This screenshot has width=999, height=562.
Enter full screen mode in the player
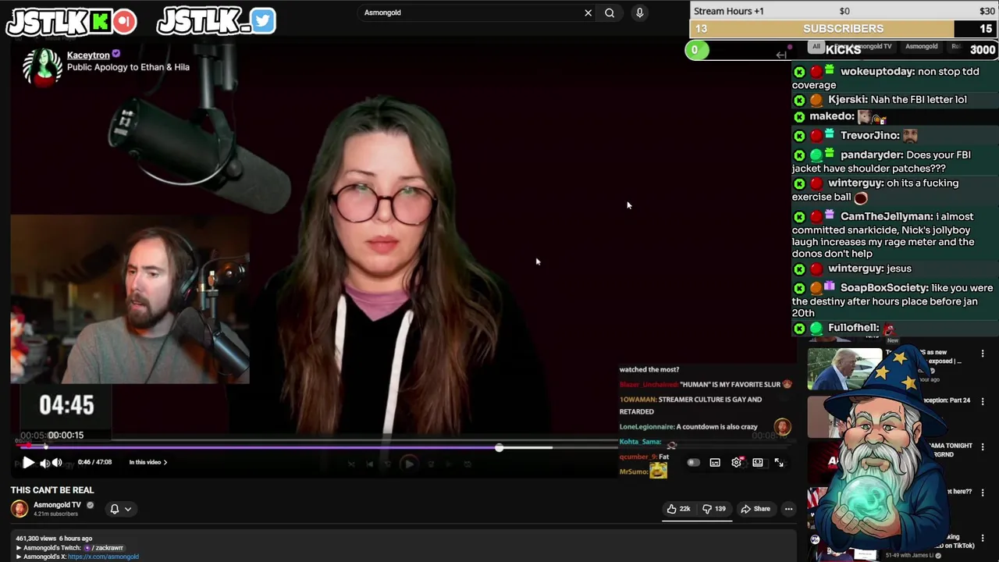tap(779, 463)
